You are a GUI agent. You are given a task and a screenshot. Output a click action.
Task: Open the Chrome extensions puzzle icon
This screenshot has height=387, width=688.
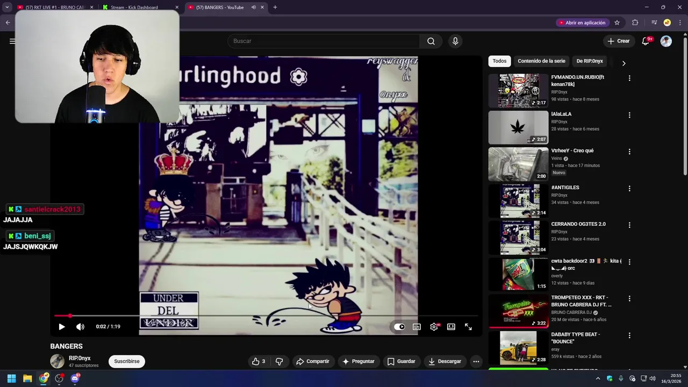click(x=635, y=23)
